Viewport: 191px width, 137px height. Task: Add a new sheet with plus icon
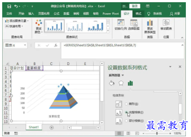(51, 127)
